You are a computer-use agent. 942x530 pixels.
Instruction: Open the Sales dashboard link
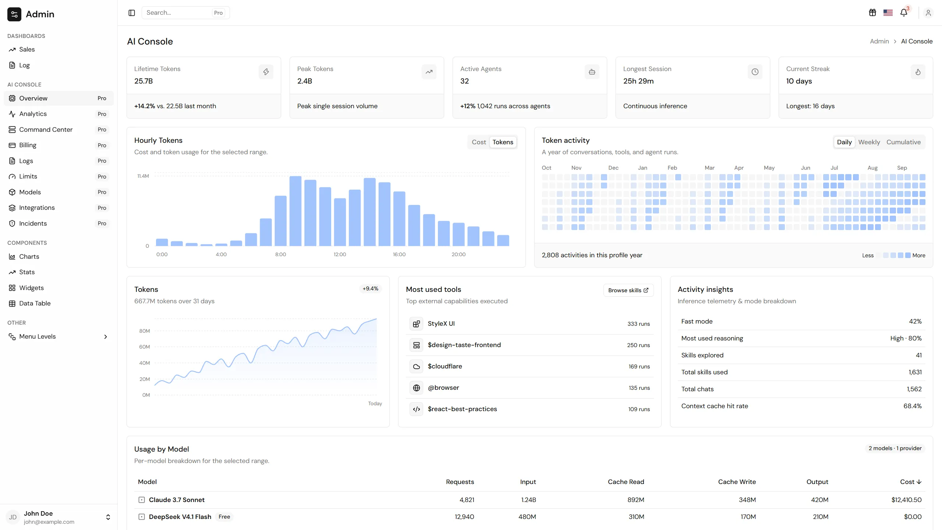59,49
